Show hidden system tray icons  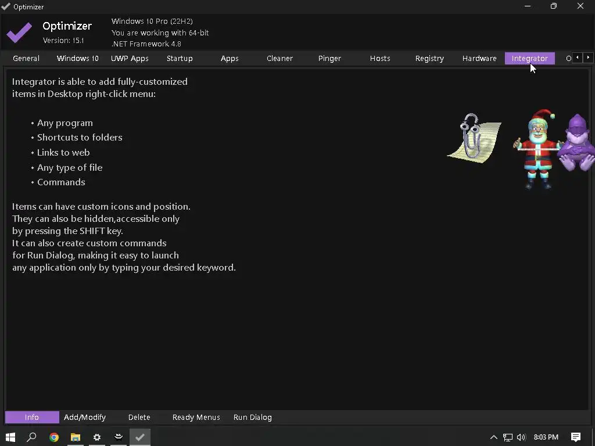pos(494,437)
